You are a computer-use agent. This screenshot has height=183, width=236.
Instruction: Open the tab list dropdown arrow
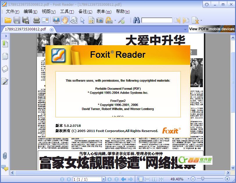point(185,30)
